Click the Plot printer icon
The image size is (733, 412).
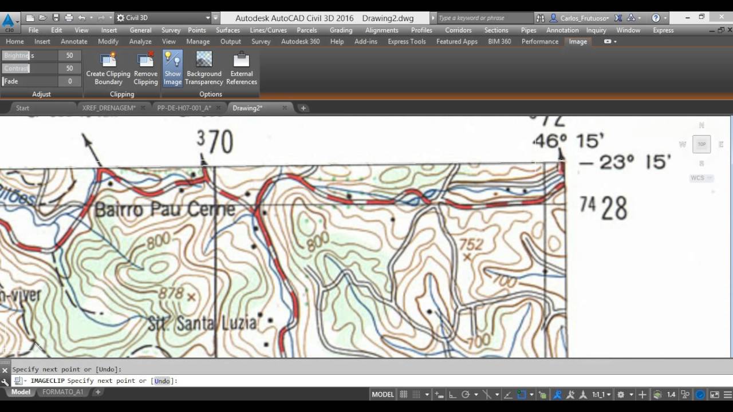pos(69,18)
